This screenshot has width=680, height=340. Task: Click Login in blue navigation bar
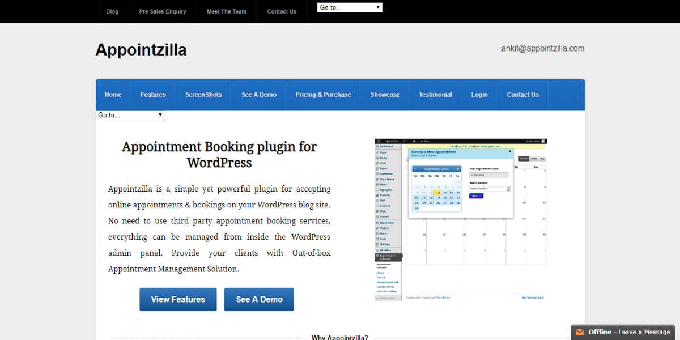tap(479, 95)
